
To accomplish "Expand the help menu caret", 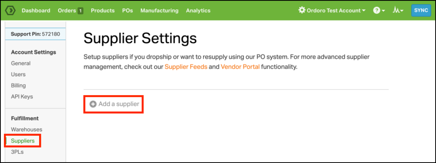I will click(384, 11).
